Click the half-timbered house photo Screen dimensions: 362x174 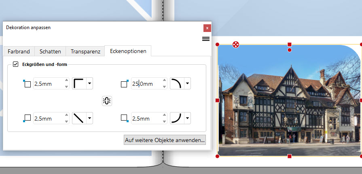[x=290, y=100]
